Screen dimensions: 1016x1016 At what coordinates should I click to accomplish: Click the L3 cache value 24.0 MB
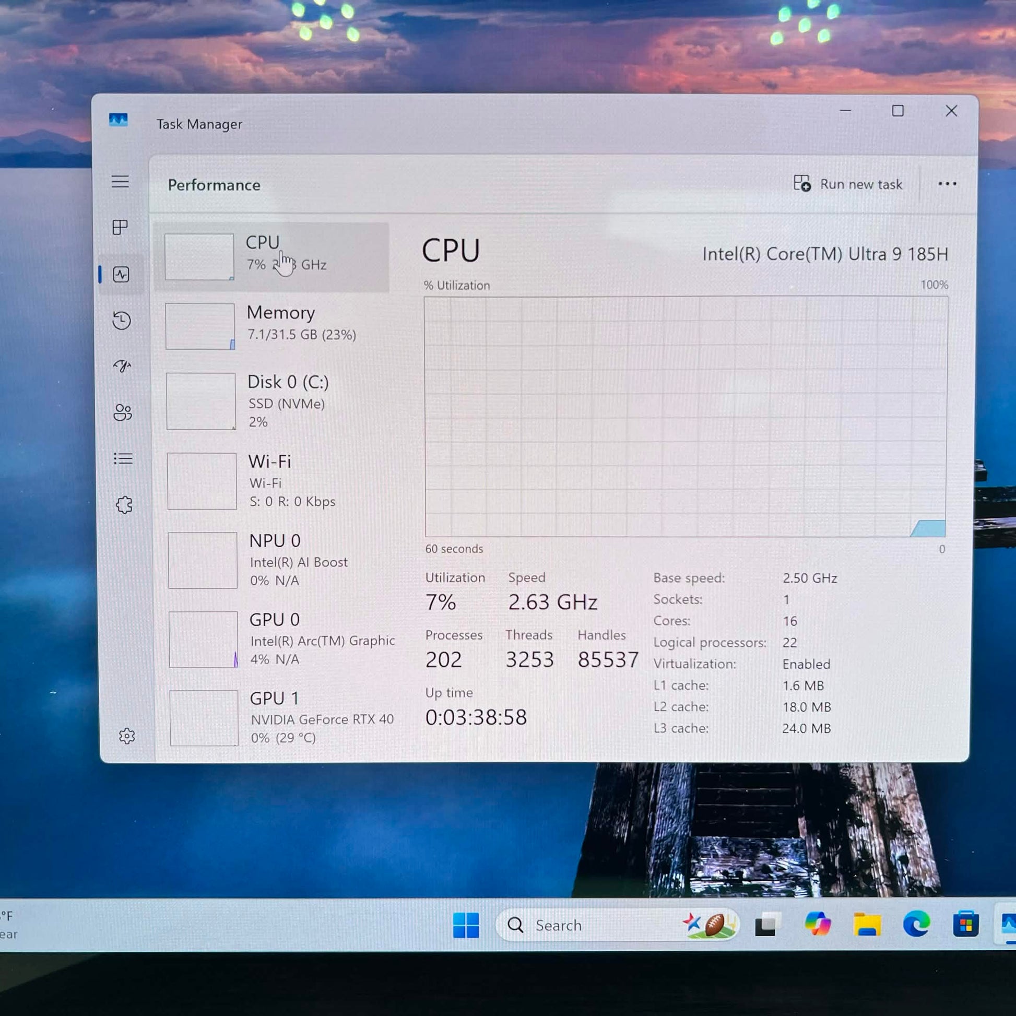click(807, 728)
